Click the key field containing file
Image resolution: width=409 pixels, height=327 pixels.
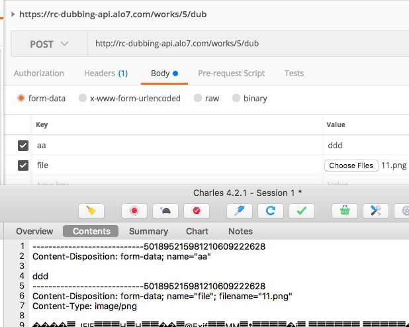click(x=177, y=165)
